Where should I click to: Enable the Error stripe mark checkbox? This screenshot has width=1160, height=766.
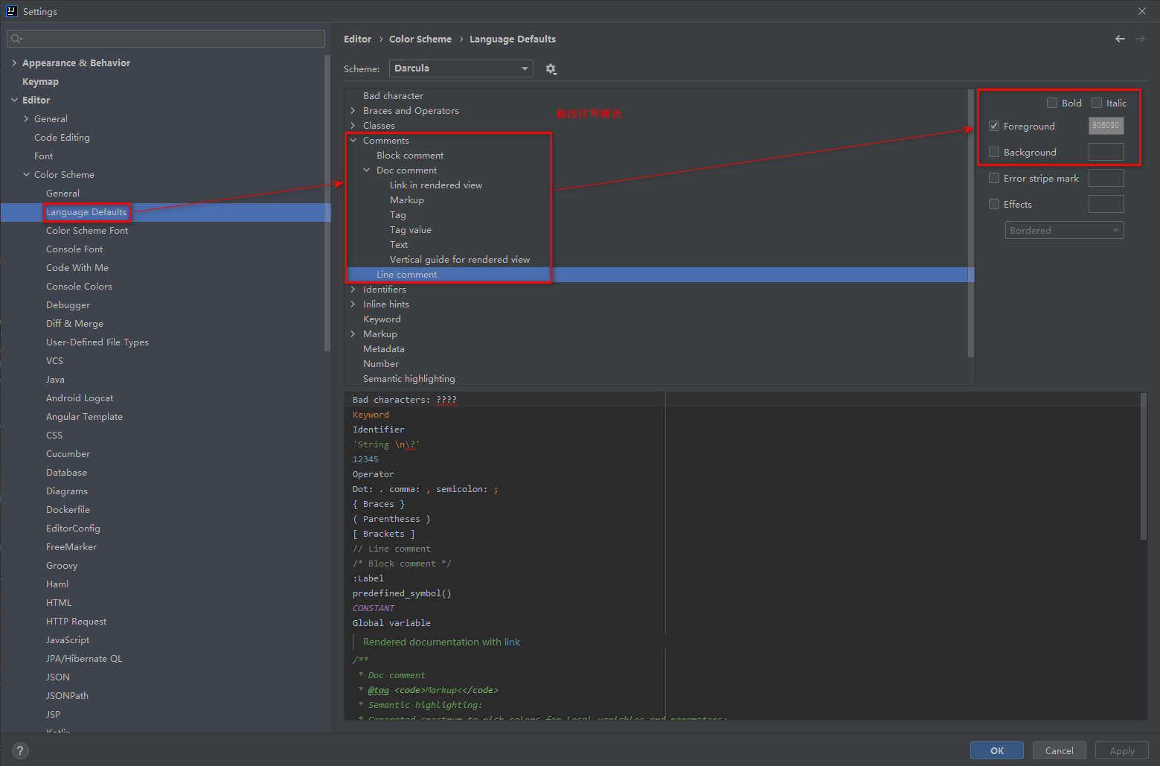(994, 178)
